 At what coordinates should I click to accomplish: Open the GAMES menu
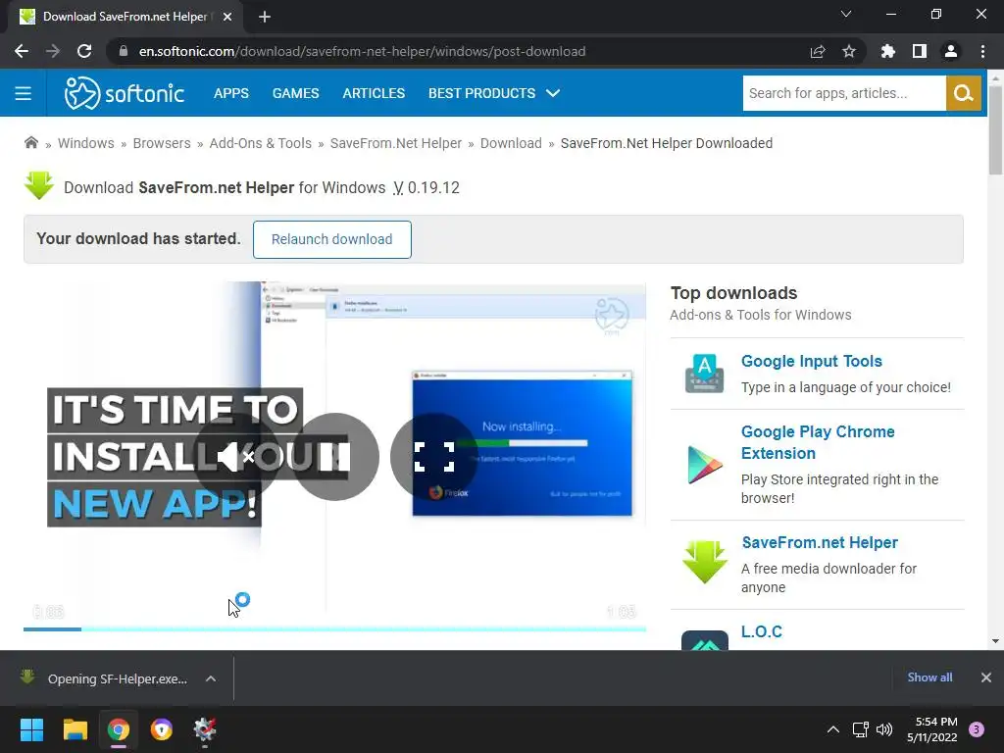tap(295, 93)
